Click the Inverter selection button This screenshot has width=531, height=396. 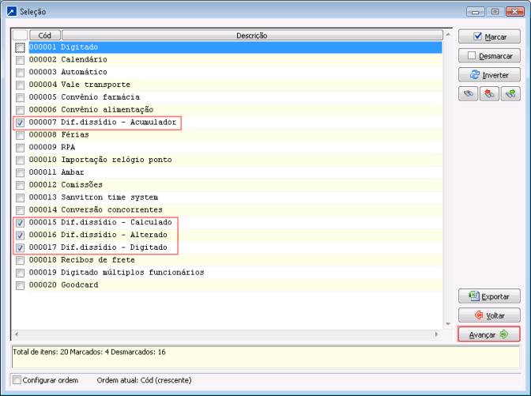click(489, 75)
